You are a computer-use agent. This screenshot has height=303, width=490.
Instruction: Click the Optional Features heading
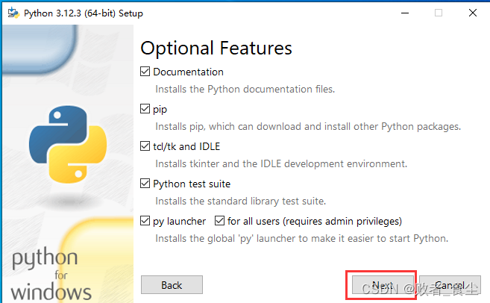pyautogui.click(x=216, y=49)
